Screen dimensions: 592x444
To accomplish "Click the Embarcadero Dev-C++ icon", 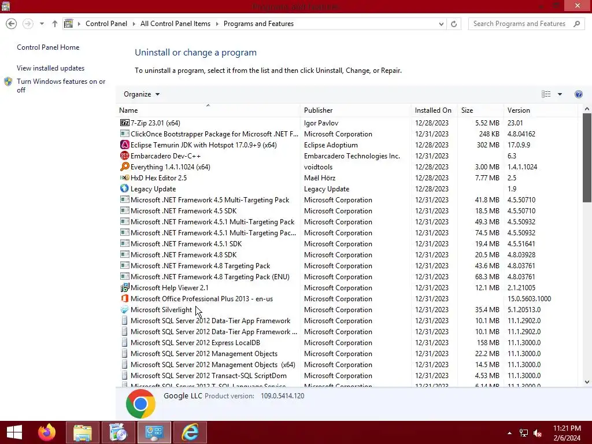I will click(x=124, y=156).
